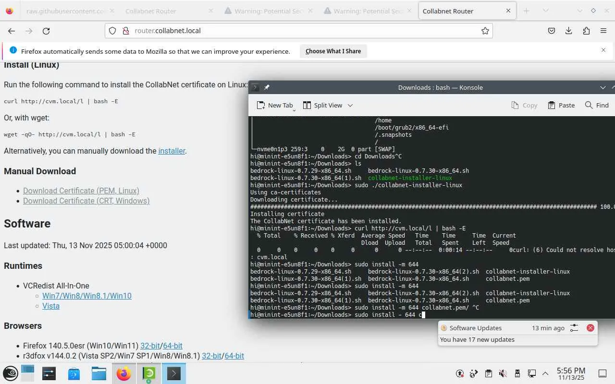This screenshot has width=615, height=384.
Task: Launch Discover software center from taskbar
Action: coord(74,373)
